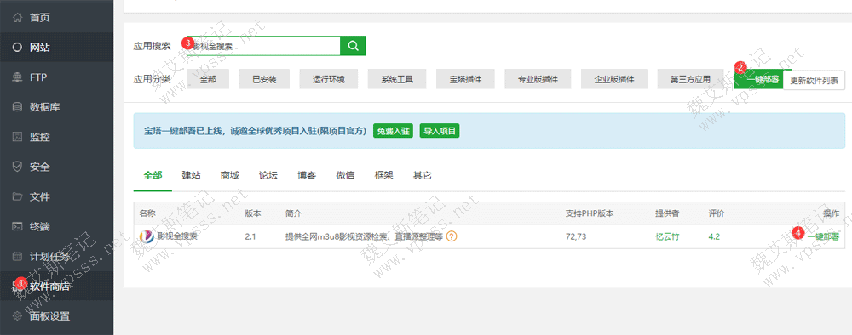Switch to the 建站 tab

point(191,175)
